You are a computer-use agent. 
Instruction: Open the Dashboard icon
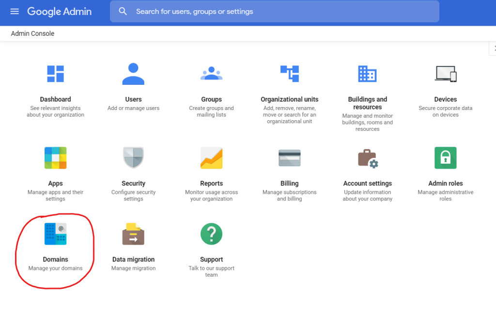point(55,74)
